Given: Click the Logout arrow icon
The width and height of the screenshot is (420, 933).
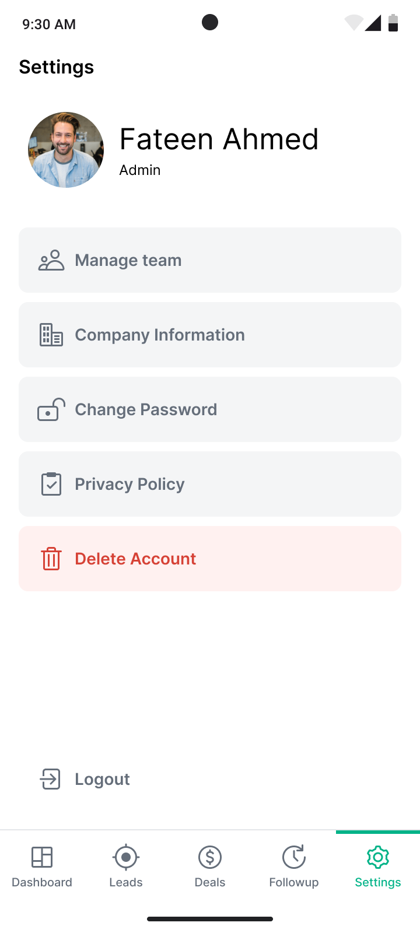Looking at the screenshot, I should click(x=50, y=779).
